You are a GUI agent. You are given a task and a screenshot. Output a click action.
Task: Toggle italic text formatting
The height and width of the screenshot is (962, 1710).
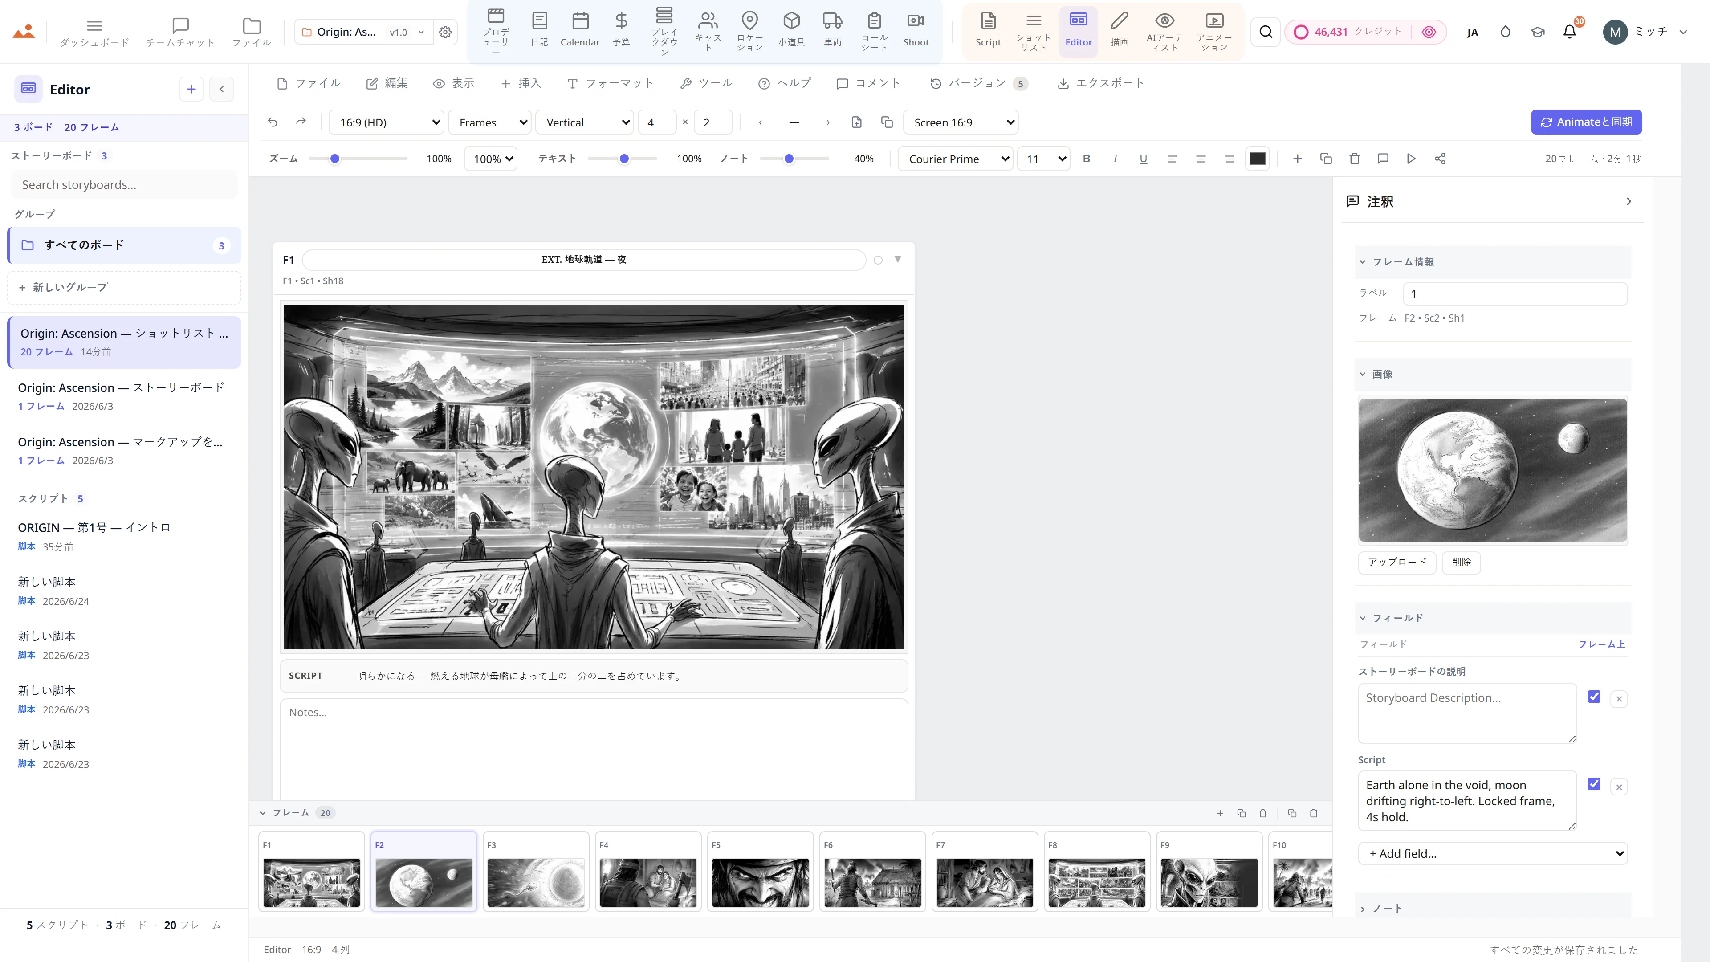[x=1115, y=159]
